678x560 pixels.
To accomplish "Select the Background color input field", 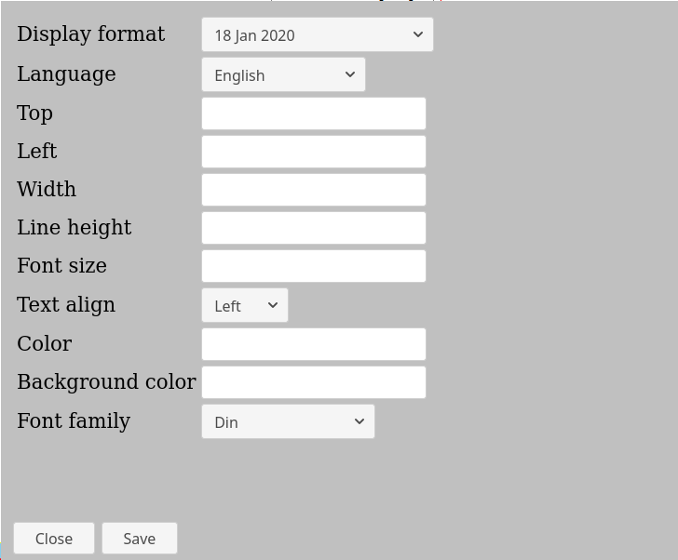I will [x=314, y=383].
